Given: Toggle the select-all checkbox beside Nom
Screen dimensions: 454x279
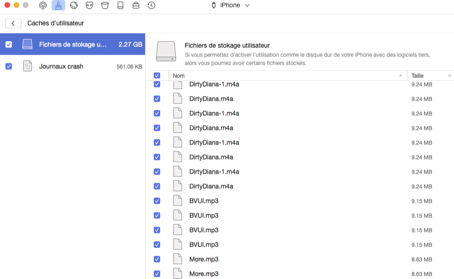Looking at the screenshot, I should [x=157, y=76].
